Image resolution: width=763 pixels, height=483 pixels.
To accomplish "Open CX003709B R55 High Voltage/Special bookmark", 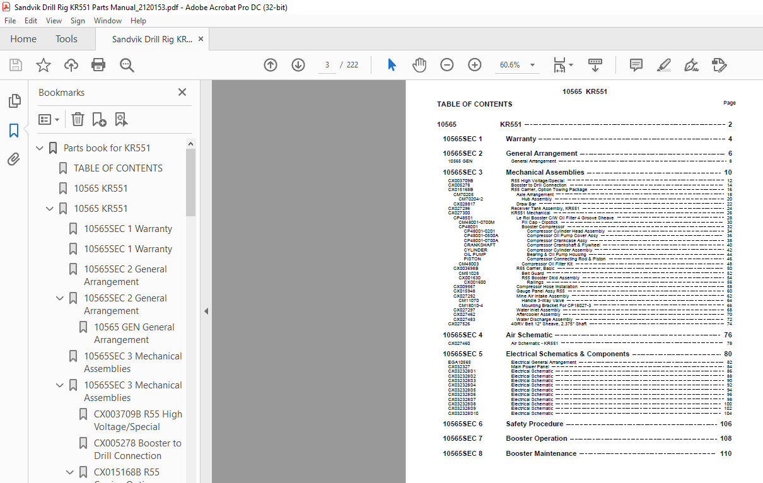I will coord(138,421).
